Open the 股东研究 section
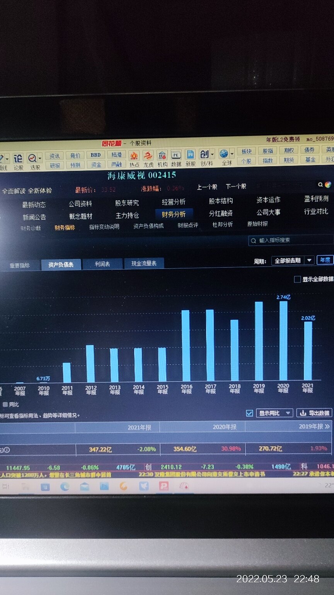 pyautogui.click(x=127, y=203)
